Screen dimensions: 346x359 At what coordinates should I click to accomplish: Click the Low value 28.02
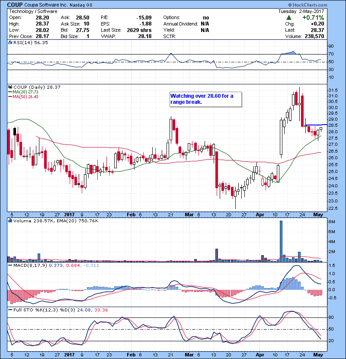pos(42,30)
